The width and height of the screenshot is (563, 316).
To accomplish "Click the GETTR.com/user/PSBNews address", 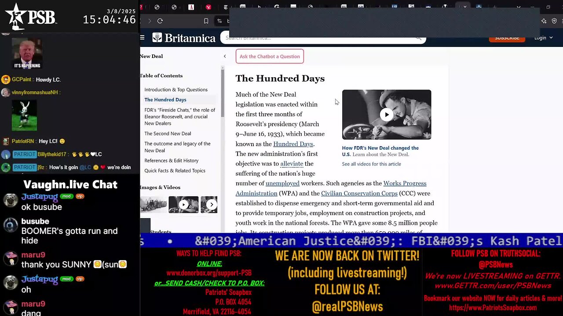I will click(x=493, y=286).
